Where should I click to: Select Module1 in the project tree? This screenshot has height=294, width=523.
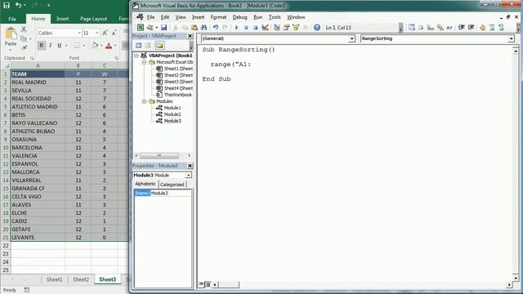click(172, 108)
